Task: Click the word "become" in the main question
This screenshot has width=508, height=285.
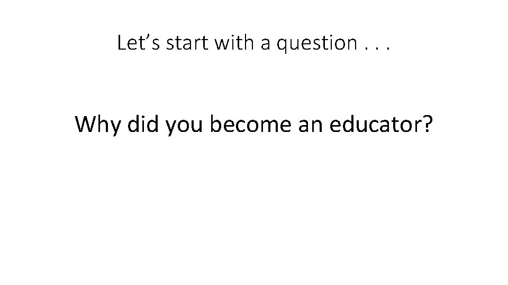Action: click(250, 123)
